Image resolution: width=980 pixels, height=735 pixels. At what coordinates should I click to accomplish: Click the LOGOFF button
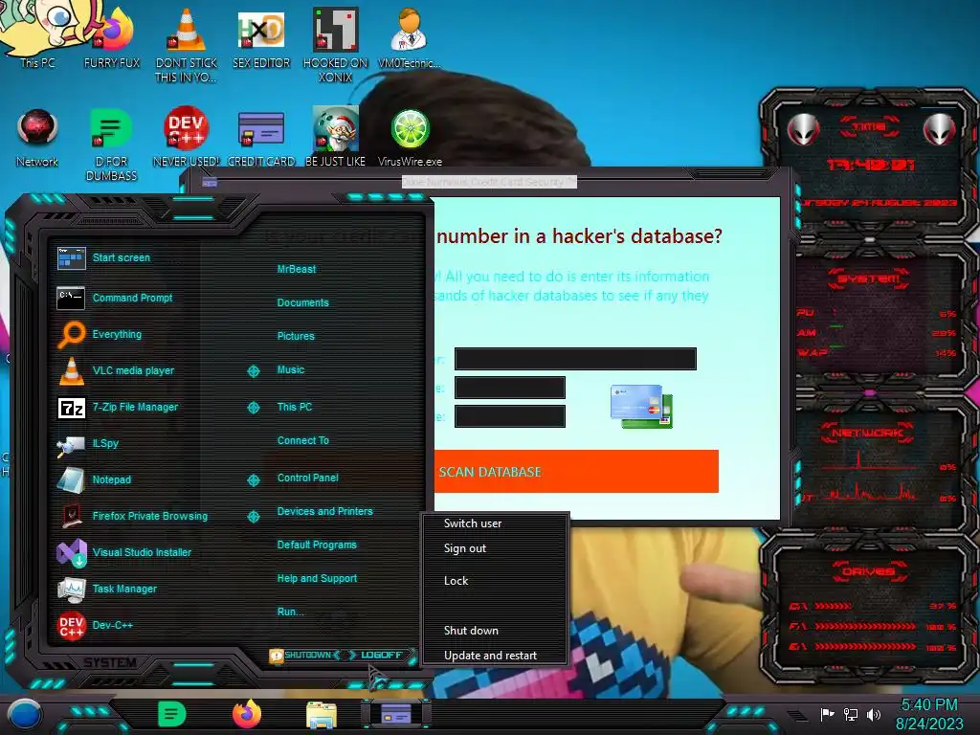381,655
